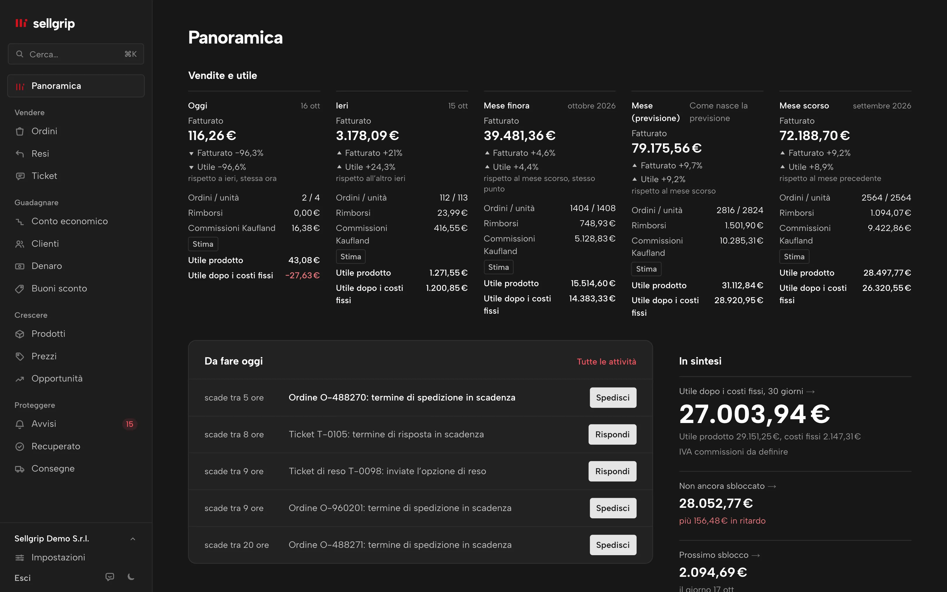Click the Denaro banknote icon
947x592 pixels.
(x=20, y=266)
